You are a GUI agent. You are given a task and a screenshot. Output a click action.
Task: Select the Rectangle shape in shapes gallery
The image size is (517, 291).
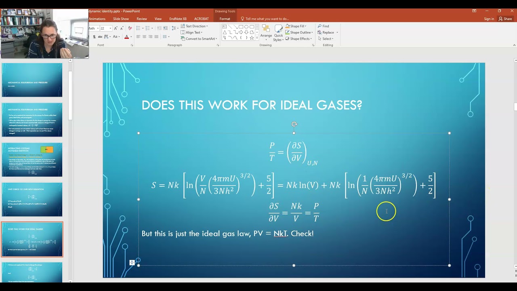click(241, 27)
